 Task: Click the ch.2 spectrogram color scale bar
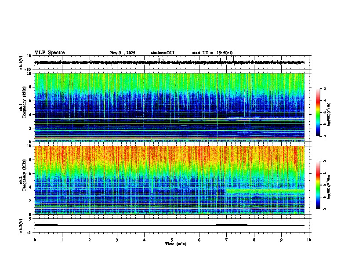318,185
